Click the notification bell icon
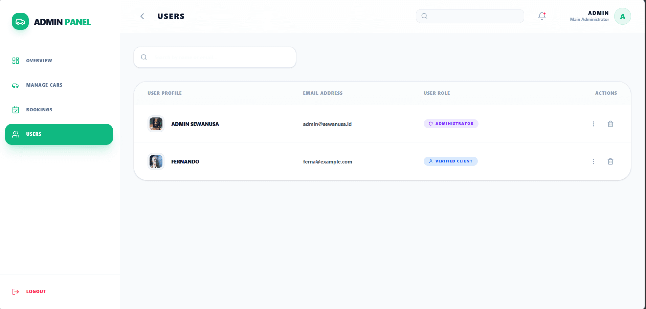The width and height of the screenshot is (646, 309). point(542,16)
